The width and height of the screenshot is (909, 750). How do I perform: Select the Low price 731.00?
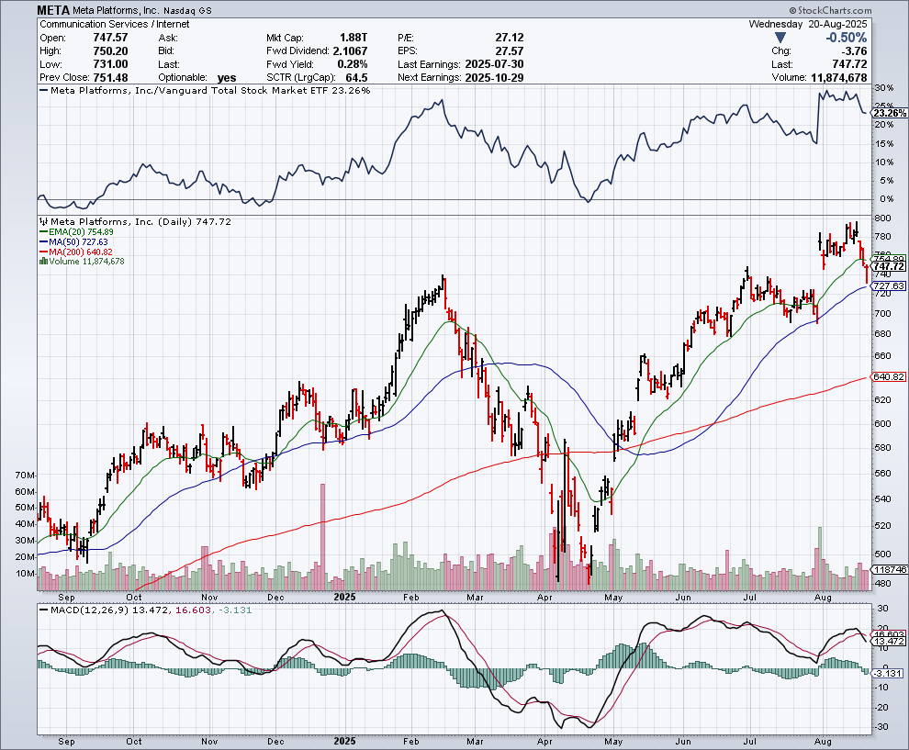pyautogui.click(x=111, y=64)
